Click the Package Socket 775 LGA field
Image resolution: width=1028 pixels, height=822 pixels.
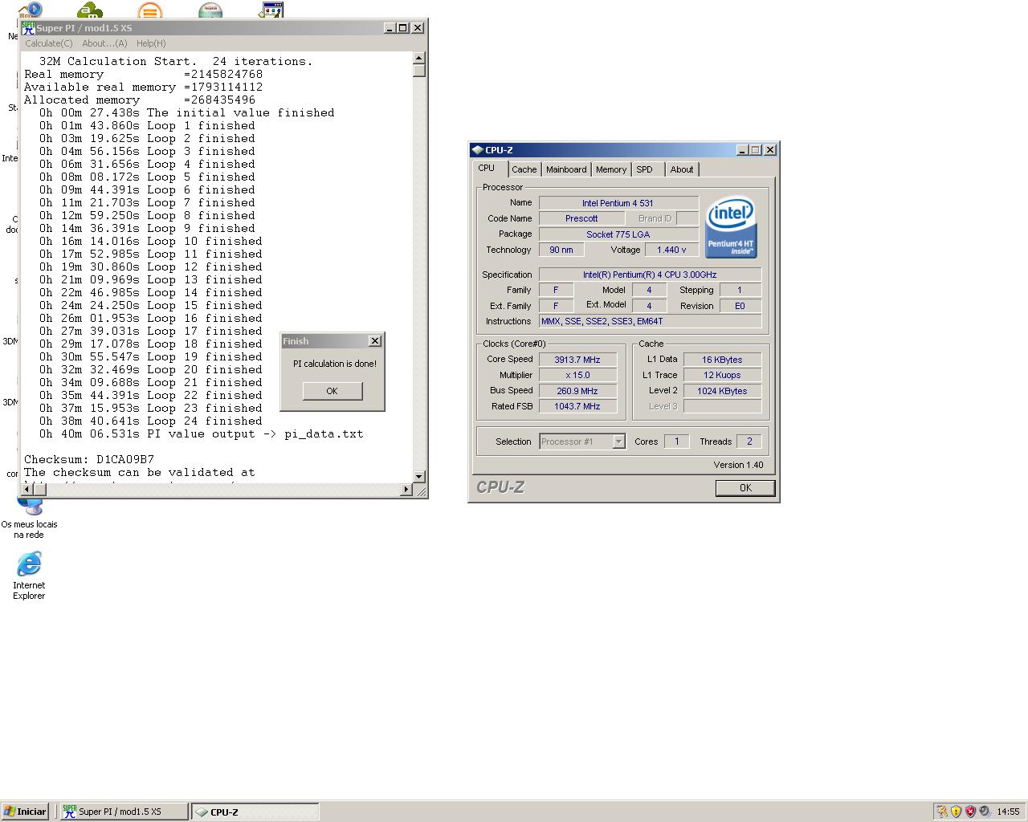(618, 234)
